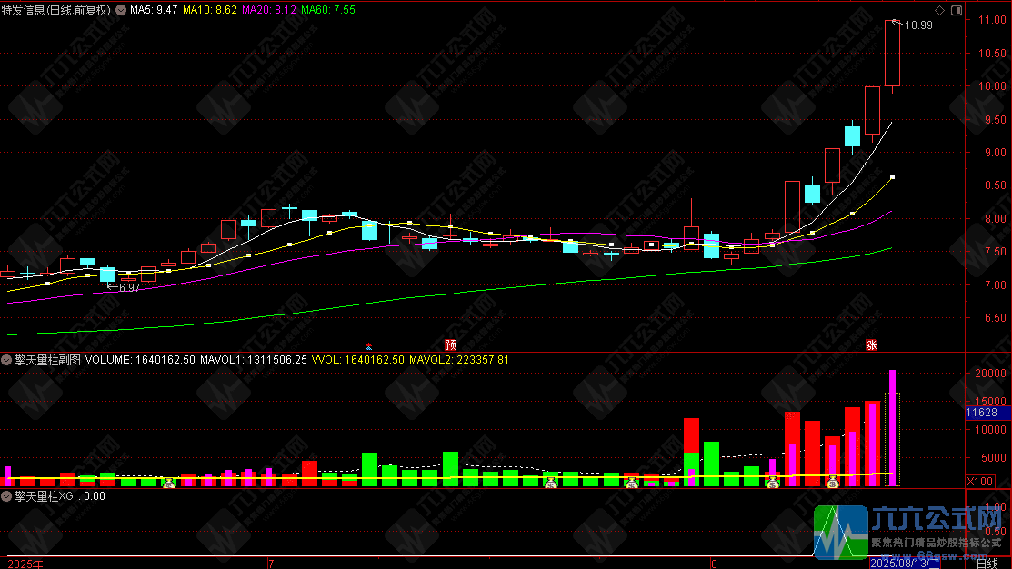The image size is (1012, 569).
Task: Select the MA60: 7.55 indicator text
Action: click(x=328, y=10)
